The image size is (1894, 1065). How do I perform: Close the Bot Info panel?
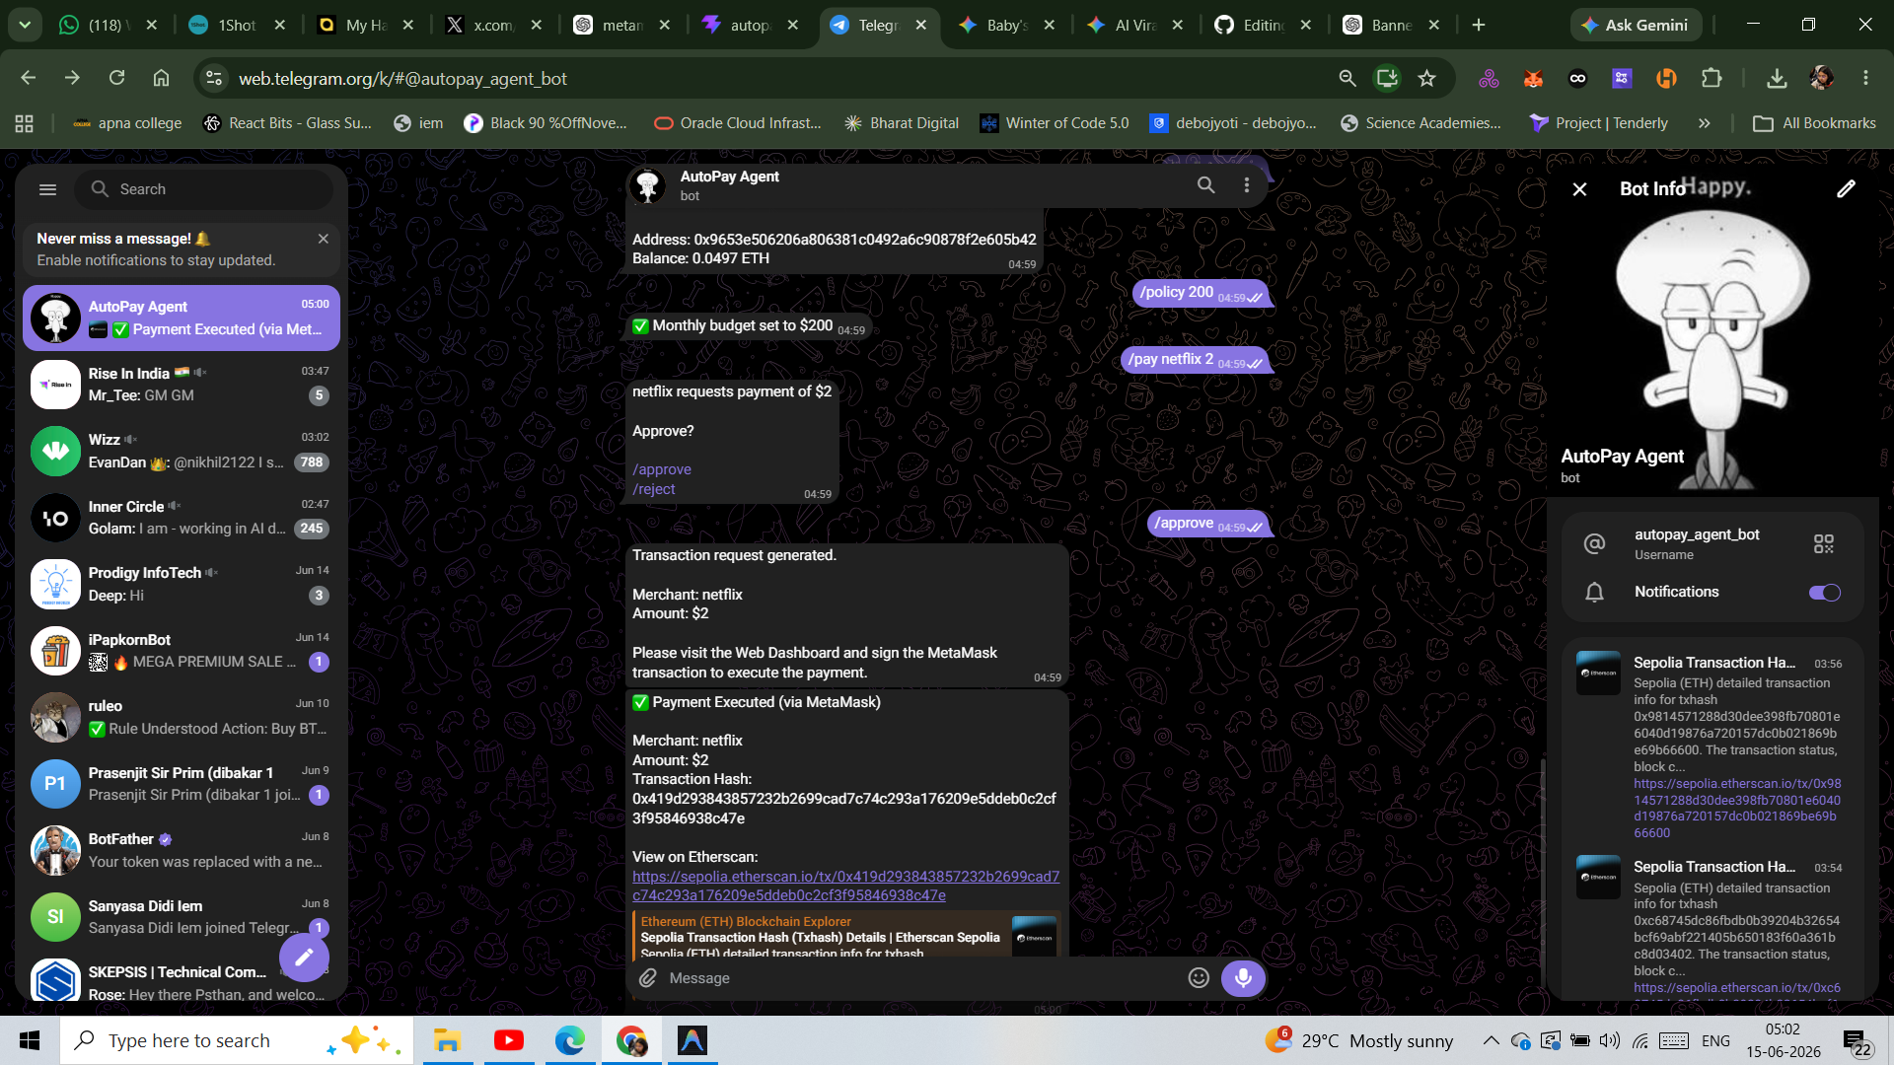[x=1579, y=189]
